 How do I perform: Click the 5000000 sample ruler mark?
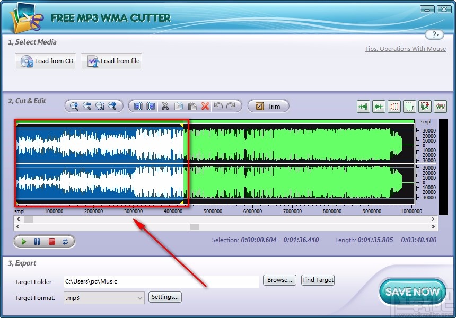213,211
